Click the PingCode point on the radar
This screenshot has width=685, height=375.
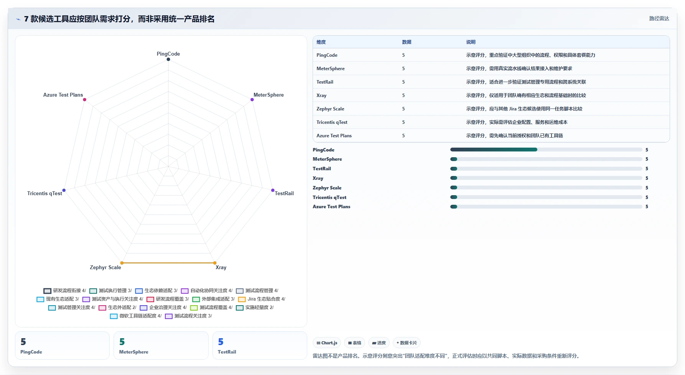click(168, 59)
